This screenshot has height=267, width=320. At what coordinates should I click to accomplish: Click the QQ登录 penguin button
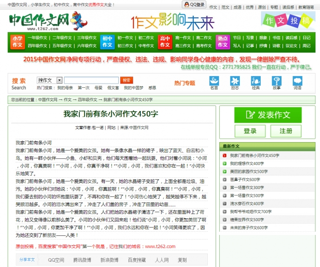tap(194, 5)
